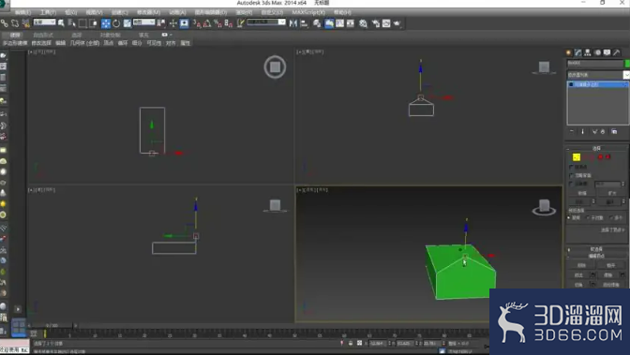Open Select by Name dialog
The image size is (630, 355).
[x=72, y=23]
